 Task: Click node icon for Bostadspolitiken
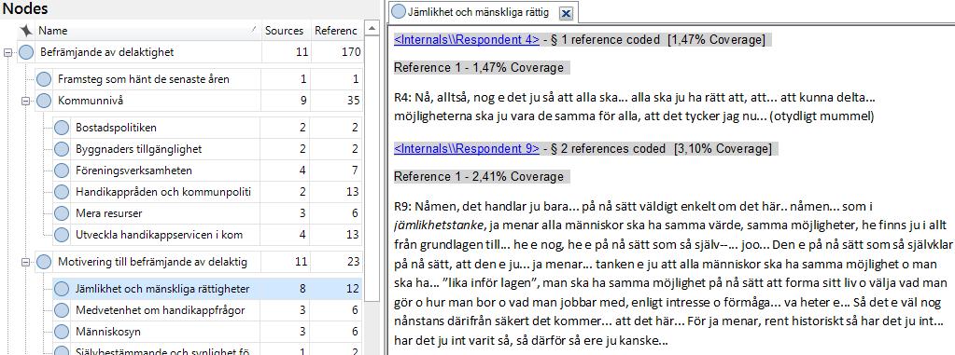61,128
